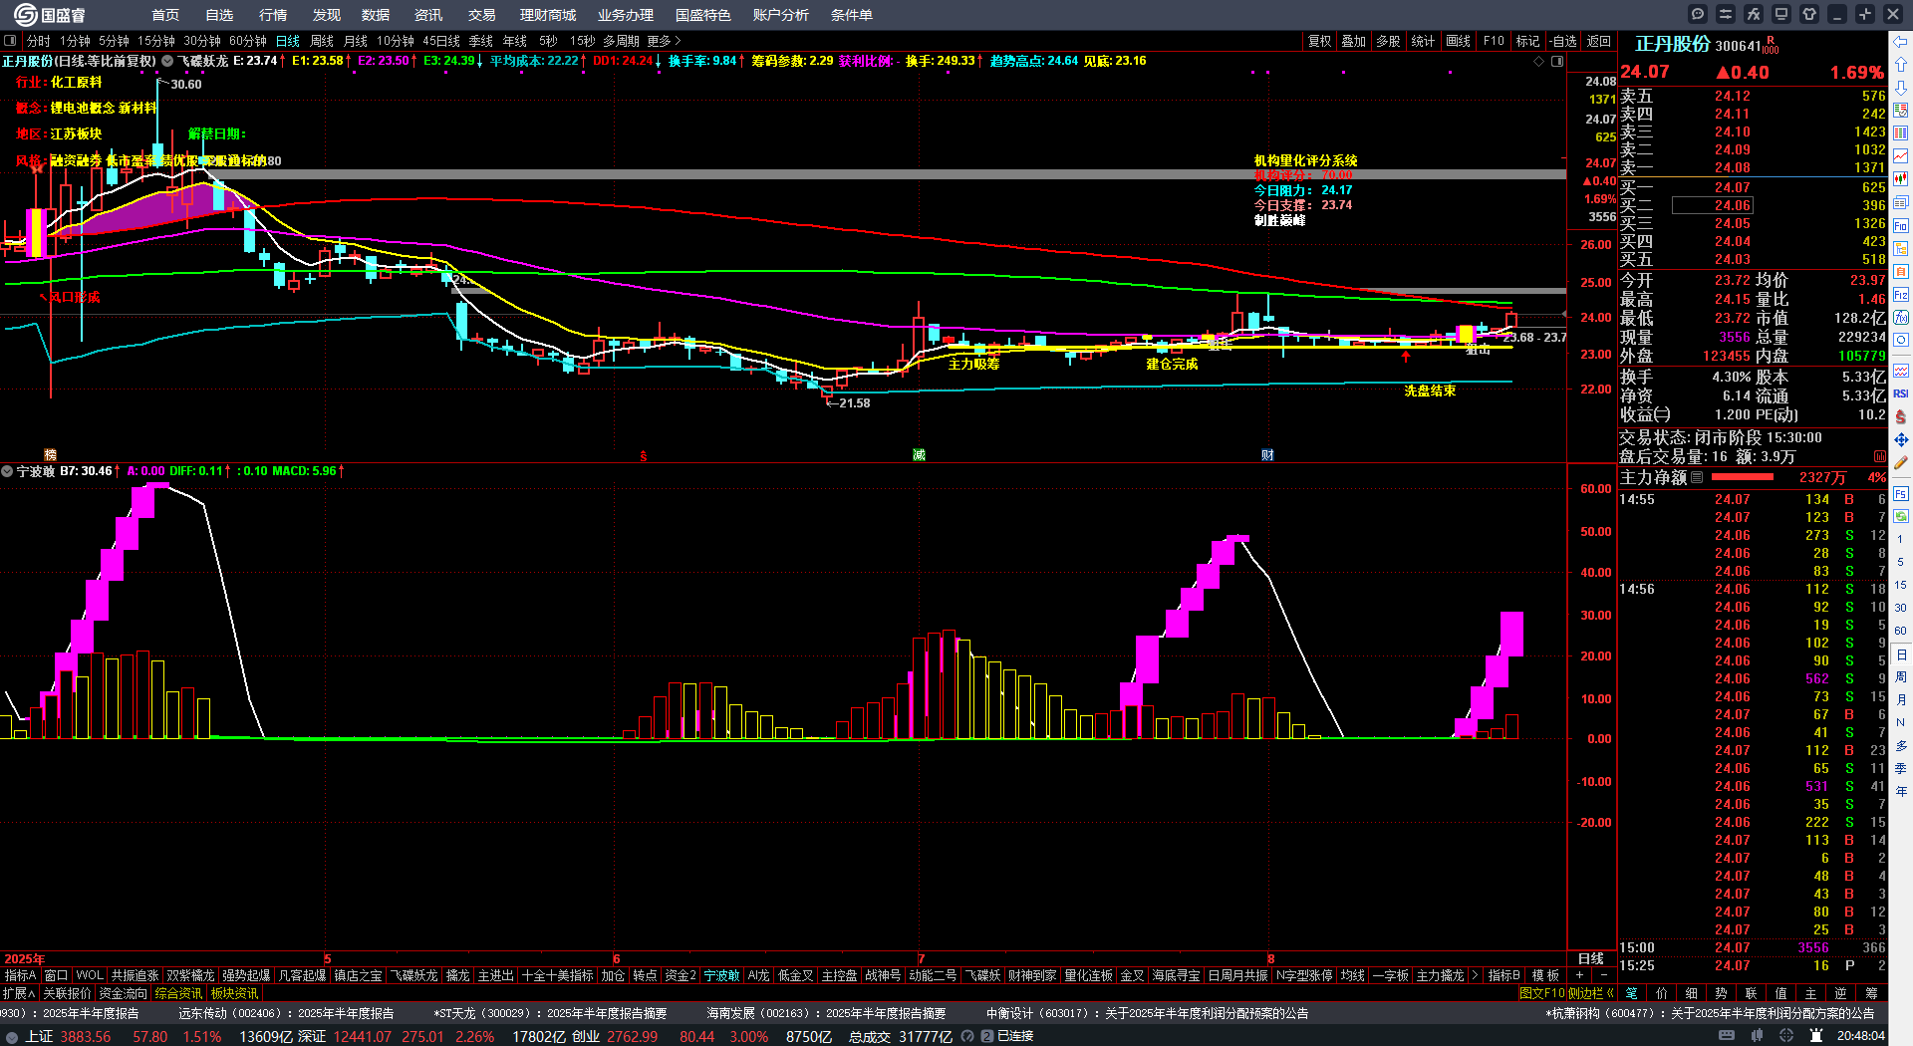Open the monitor display icon in title bar
The width and height of the screenshot is (1913, 1046).
pos(1781,14)
